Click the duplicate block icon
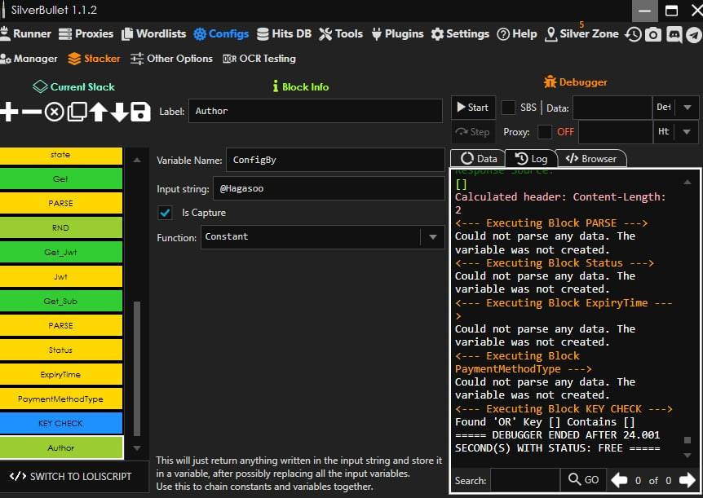Image resolution: width=703 pixels, height=498 pixels. click(77, 112)
